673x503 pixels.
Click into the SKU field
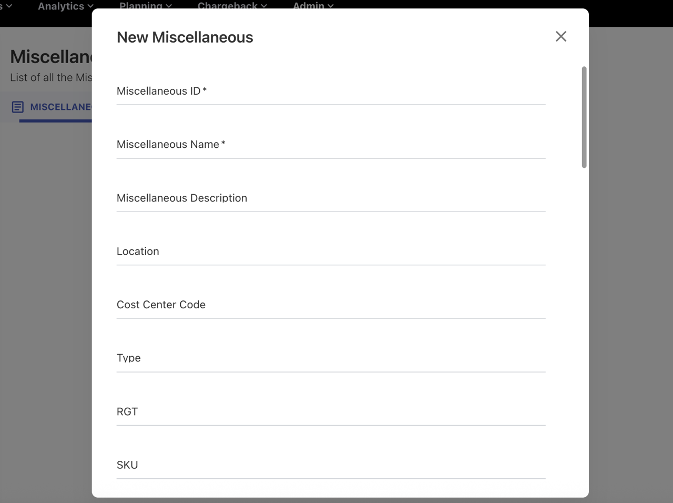click(x=331, y=466)
